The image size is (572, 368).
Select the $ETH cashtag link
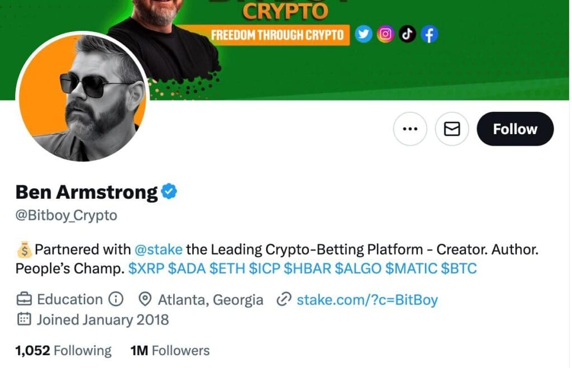coord(227,269)
